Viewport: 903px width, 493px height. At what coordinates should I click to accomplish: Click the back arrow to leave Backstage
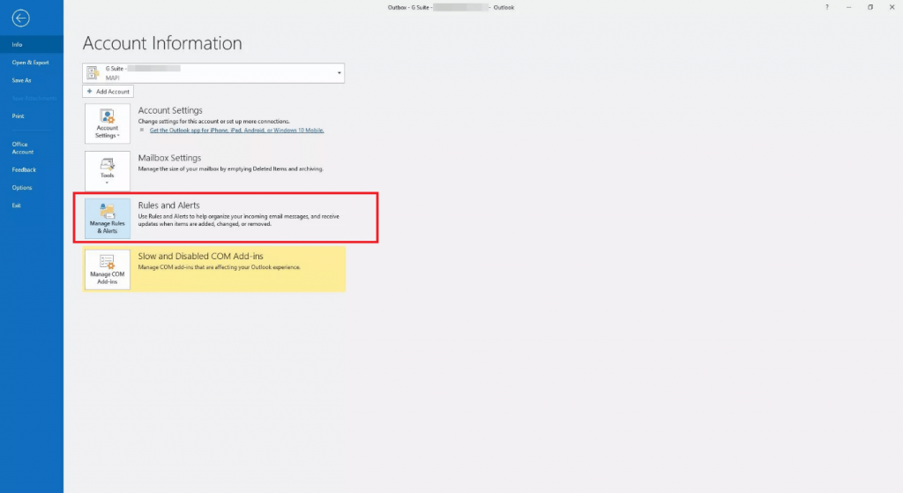[x=21, y=19]
